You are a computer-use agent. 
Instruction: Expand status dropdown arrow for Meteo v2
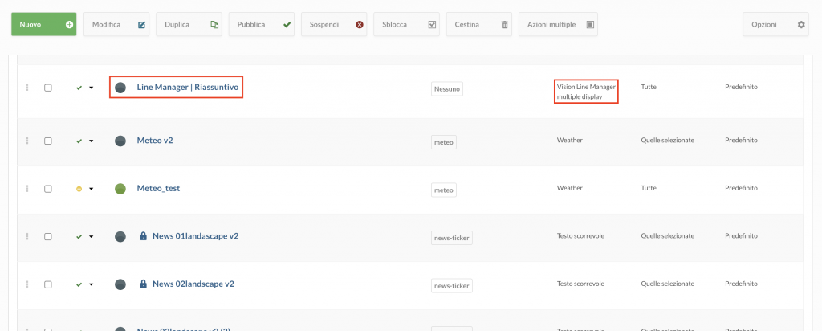92,141
